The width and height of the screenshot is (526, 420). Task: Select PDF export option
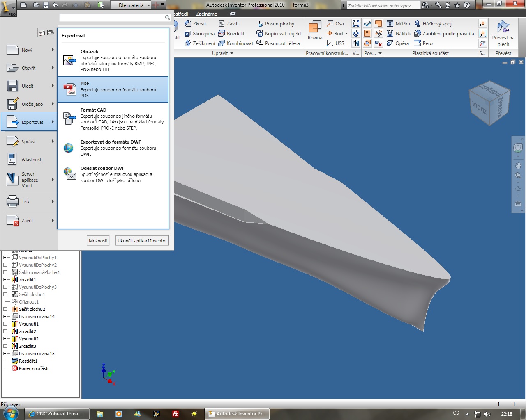tap(113, 89)
